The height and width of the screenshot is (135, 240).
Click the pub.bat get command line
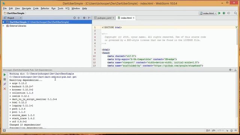click(43, 77)
